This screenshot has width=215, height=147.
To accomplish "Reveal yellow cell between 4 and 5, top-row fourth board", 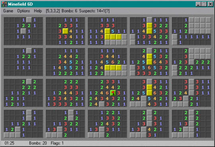I will (x=149, y=31).
